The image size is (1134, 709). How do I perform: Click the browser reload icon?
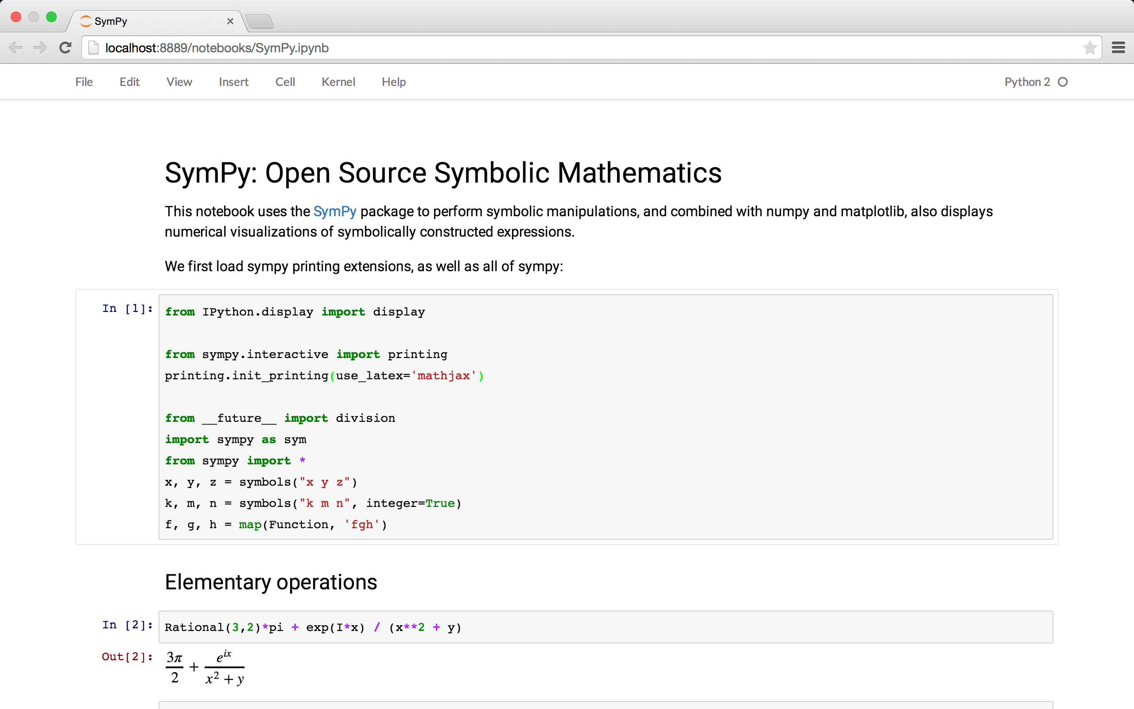click(x=65, y=48)
